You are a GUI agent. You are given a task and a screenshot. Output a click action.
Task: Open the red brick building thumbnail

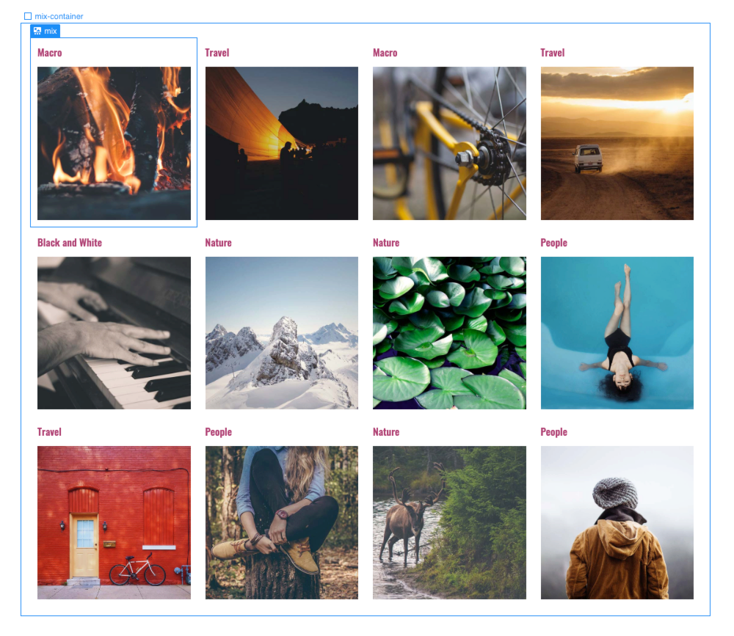coord(115,522)
